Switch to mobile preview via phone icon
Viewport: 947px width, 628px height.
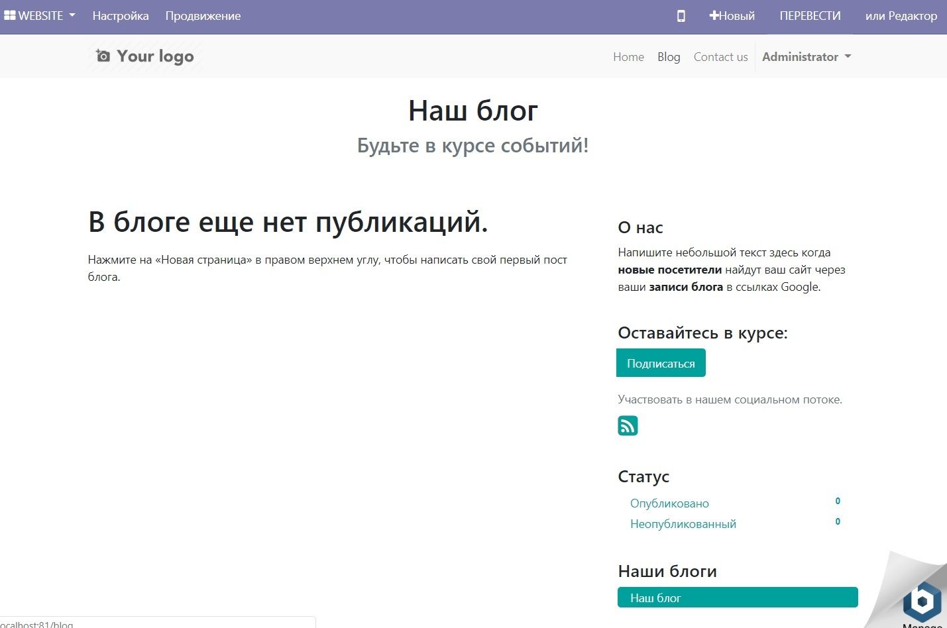pyautogui.click(x=680, y=15)
